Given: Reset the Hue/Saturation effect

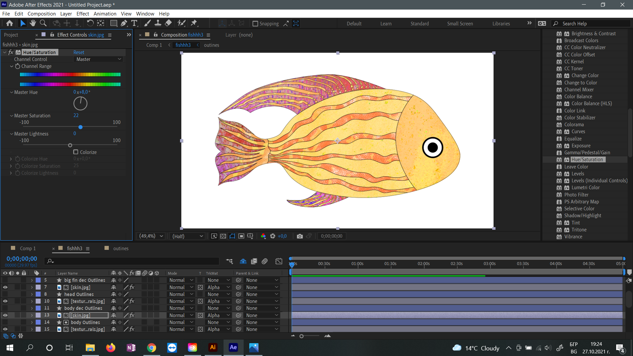Looking at the screenshot, I should click(78, 52).
